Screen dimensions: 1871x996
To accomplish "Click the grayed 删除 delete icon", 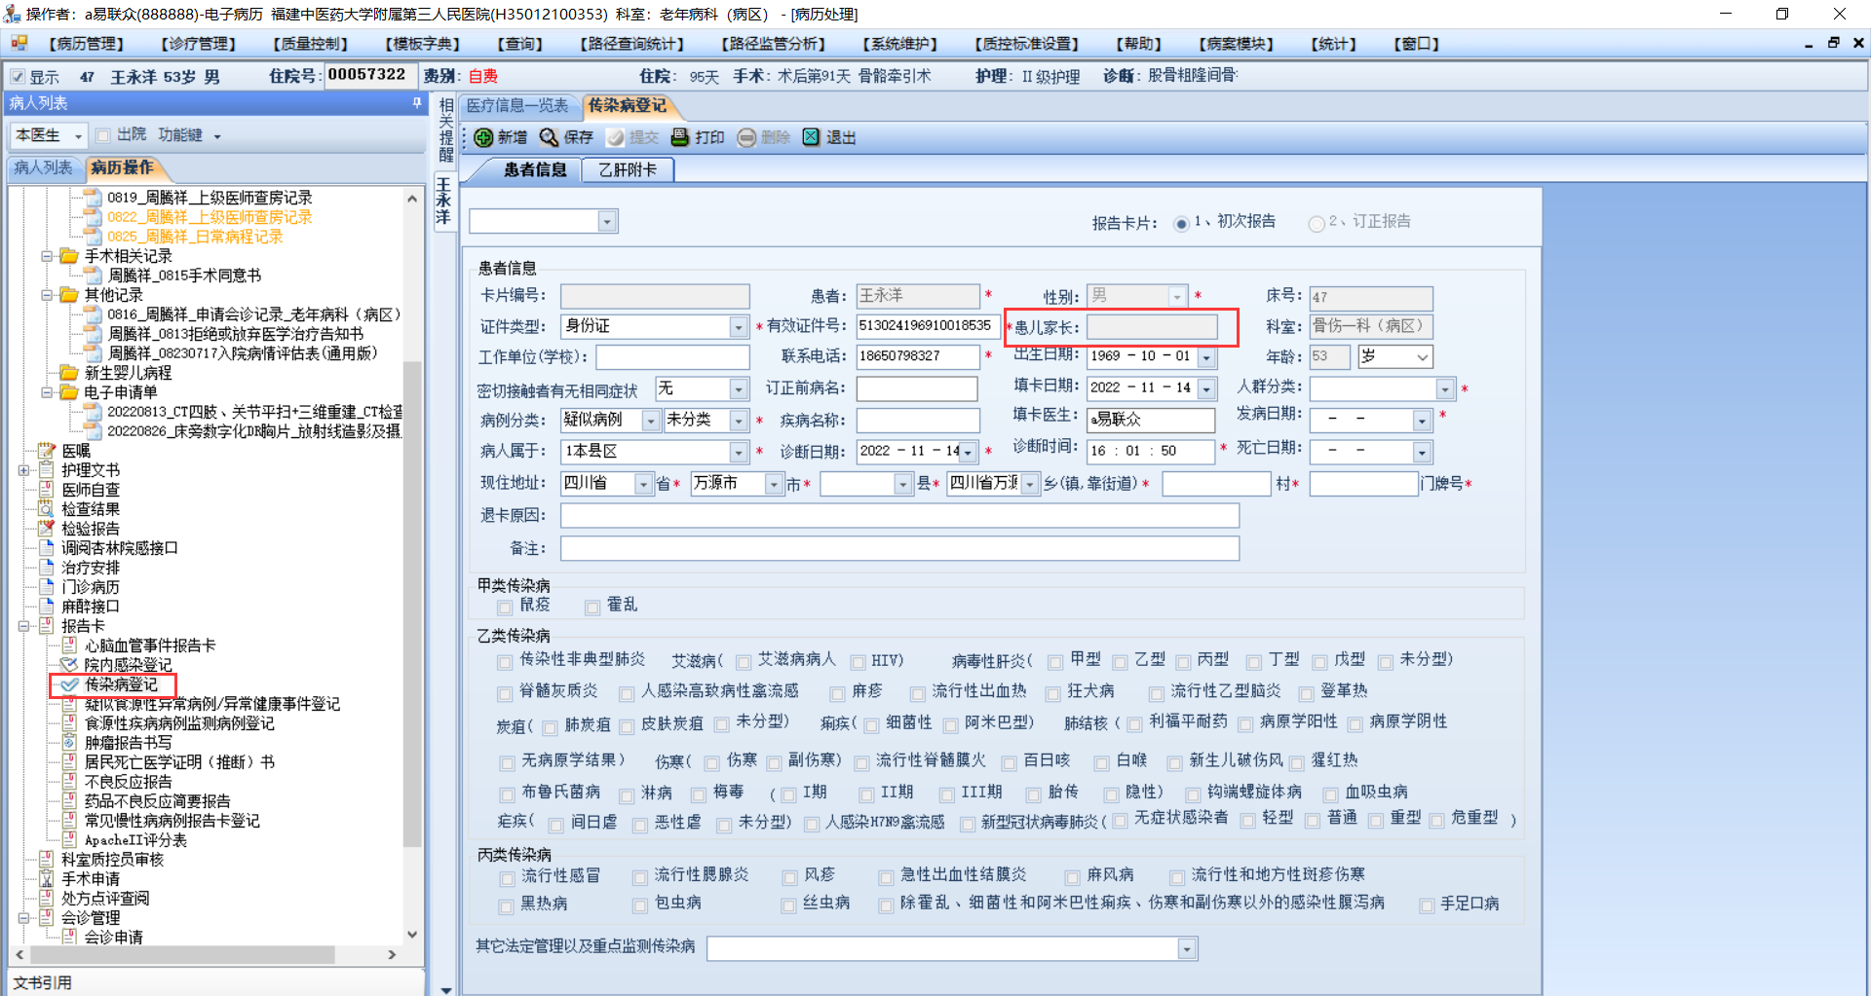I will point(746,137).
